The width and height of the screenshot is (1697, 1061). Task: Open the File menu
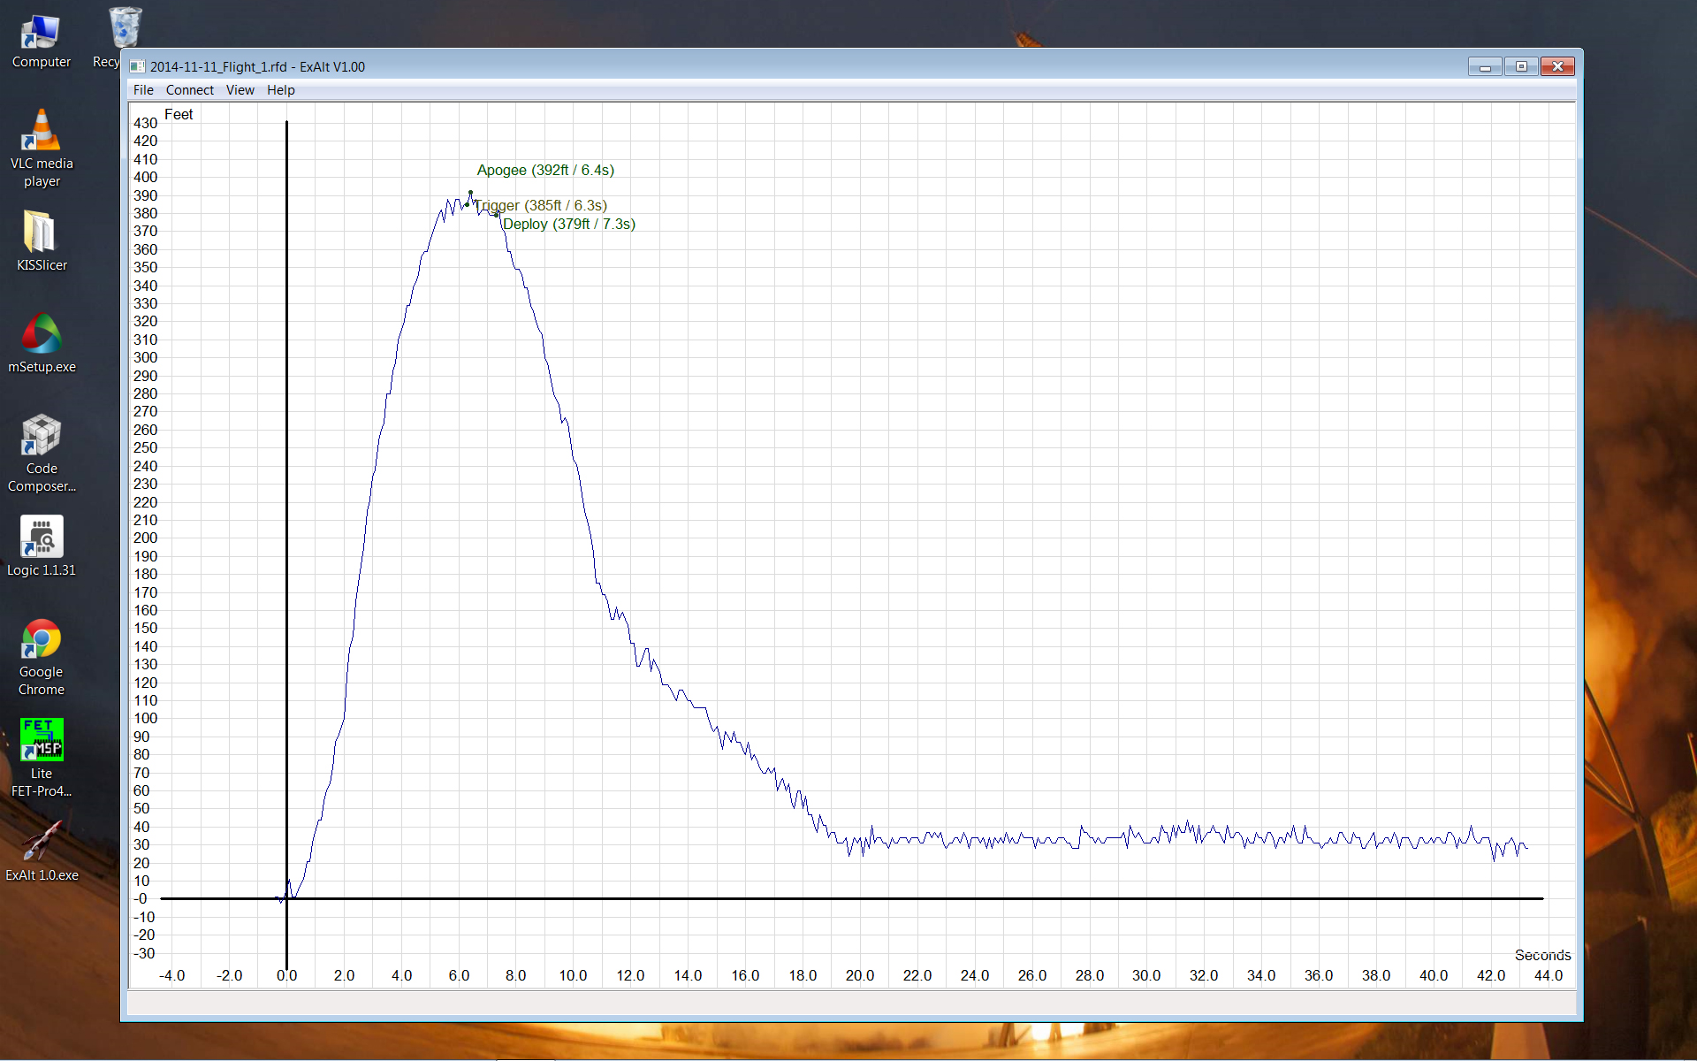point(143,90)
